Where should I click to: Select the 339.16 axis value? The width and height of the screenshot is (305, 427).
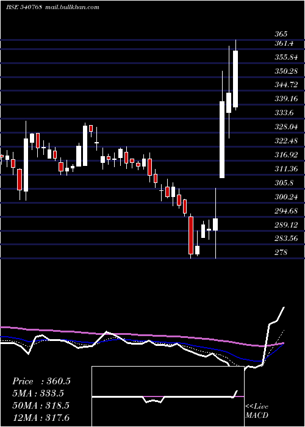(x=286, y=99)
